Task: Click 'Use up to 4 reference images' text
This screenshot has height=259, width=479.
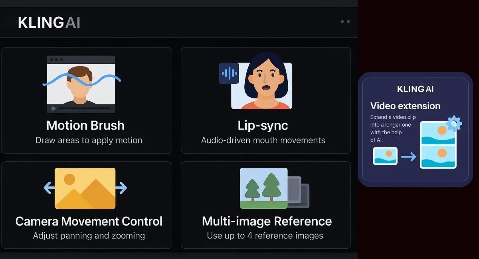Action: tap(265, 235)
